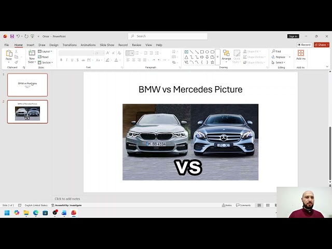Open the font name combo box

[x=76, y=53]
